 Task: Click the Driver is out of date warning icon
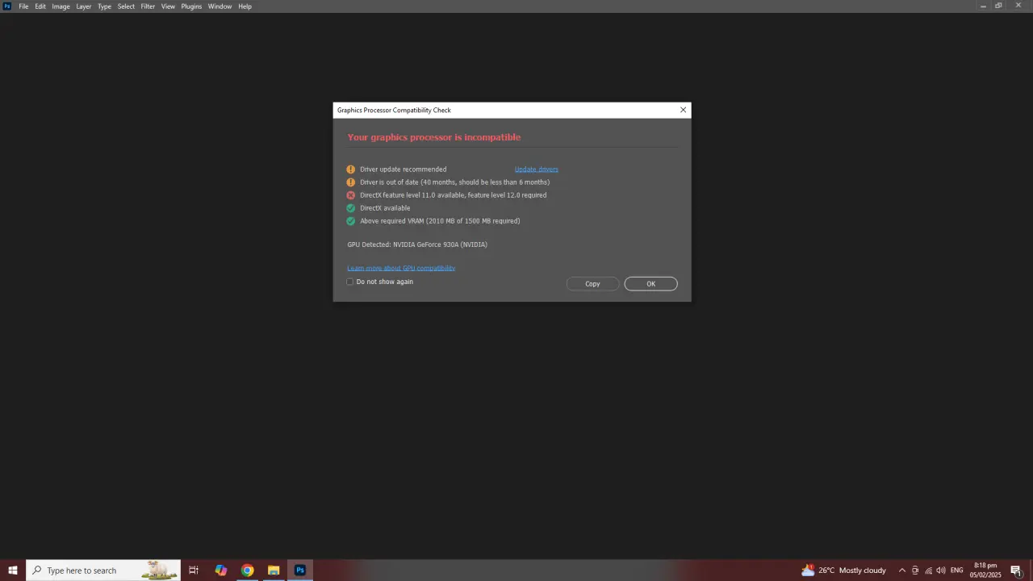351,182
